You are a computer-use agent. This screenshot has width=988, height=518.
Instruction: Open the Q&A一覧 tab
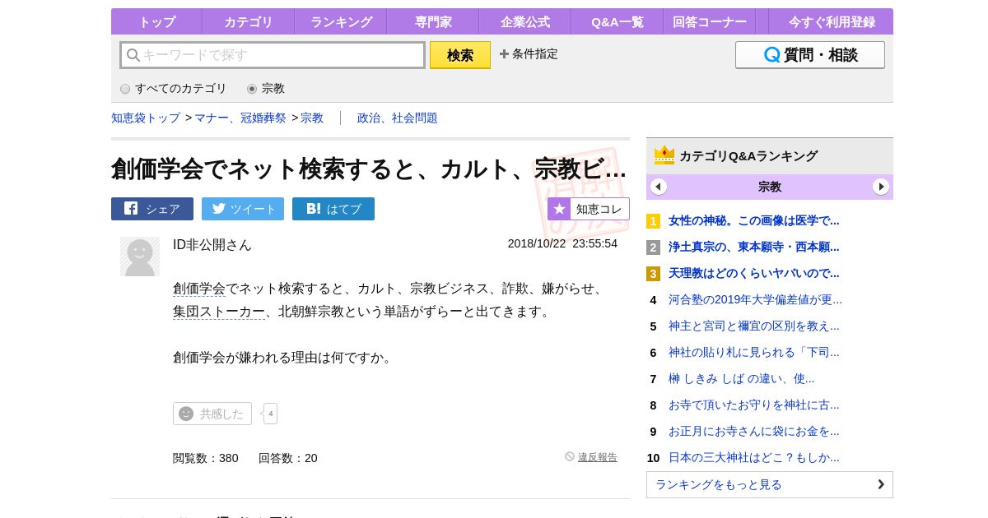tap(617, 22)
